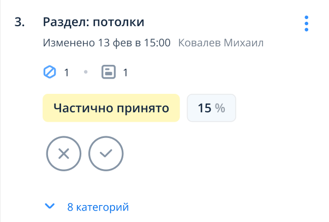Click the count beside the hexagon icon

point(67,72)
